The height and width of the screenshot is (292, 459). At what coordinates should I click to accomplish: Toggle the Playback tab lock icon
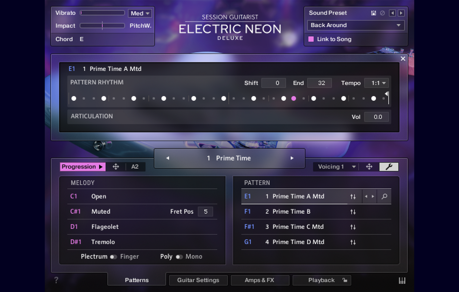[345, 280]
